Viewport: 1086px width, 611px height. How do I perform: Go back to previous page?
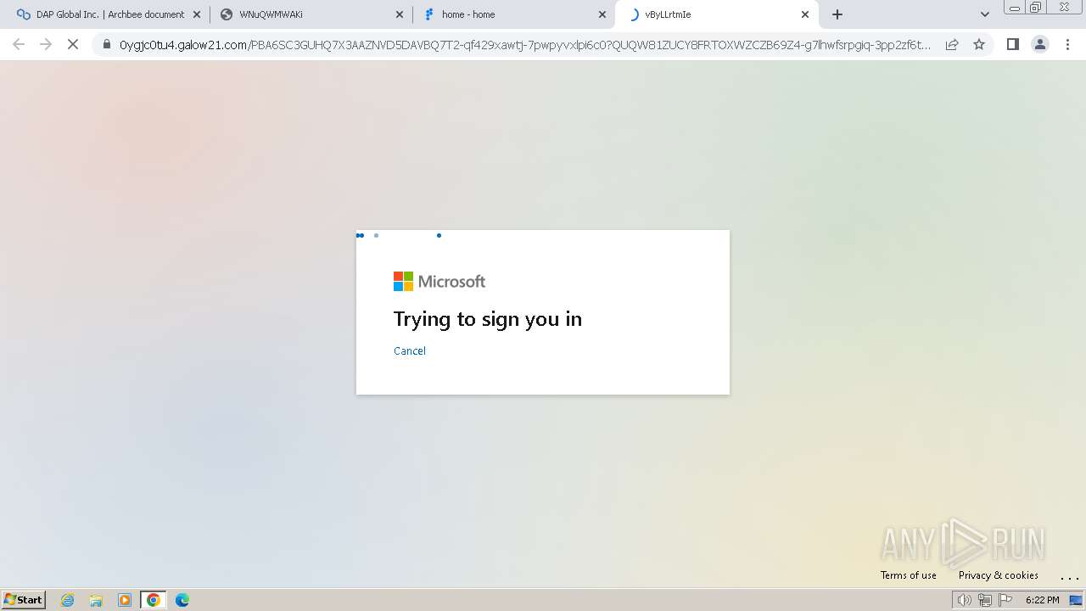coord(19,44)
